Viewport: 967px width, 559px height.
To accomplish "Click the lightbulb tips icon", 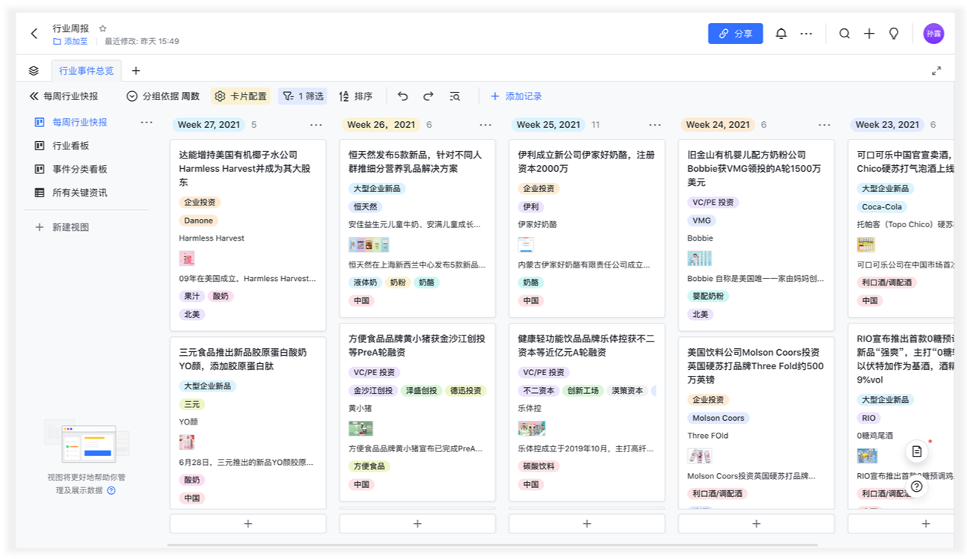I will coord(893,34).
